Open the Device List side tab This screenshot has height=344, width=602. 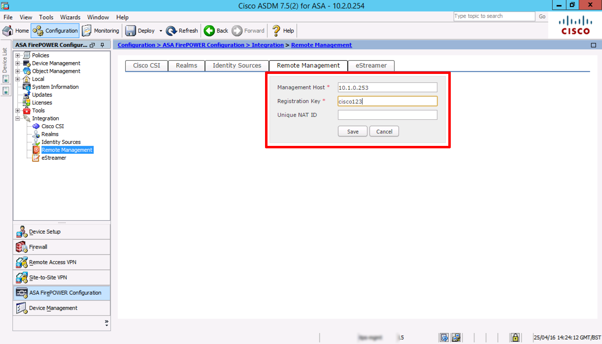(x=5, y=61)
